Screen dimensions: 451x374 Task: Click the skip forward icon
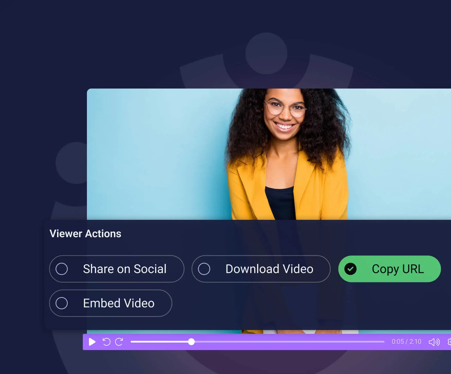tap(119, 342)
